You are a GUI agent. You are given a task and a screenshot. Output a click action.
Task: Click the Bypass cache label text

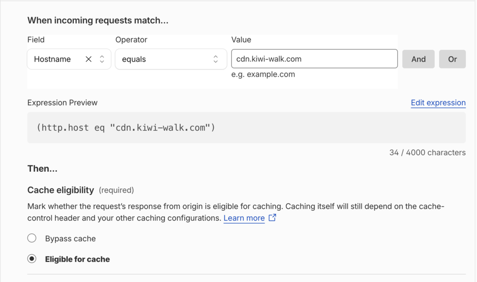click(70, 239)
